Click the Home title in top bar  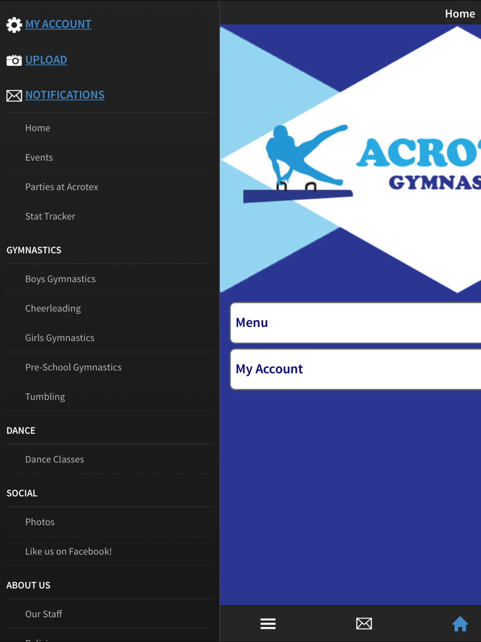tap(460, 13)
